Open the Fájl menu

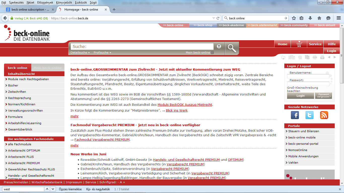(4, 2)
